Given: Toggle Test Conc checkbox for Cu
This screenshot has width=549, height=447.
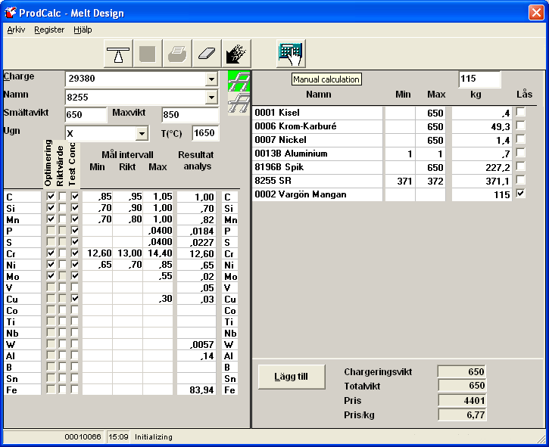Looking at the screenshot, I should (x=74, y=299).
